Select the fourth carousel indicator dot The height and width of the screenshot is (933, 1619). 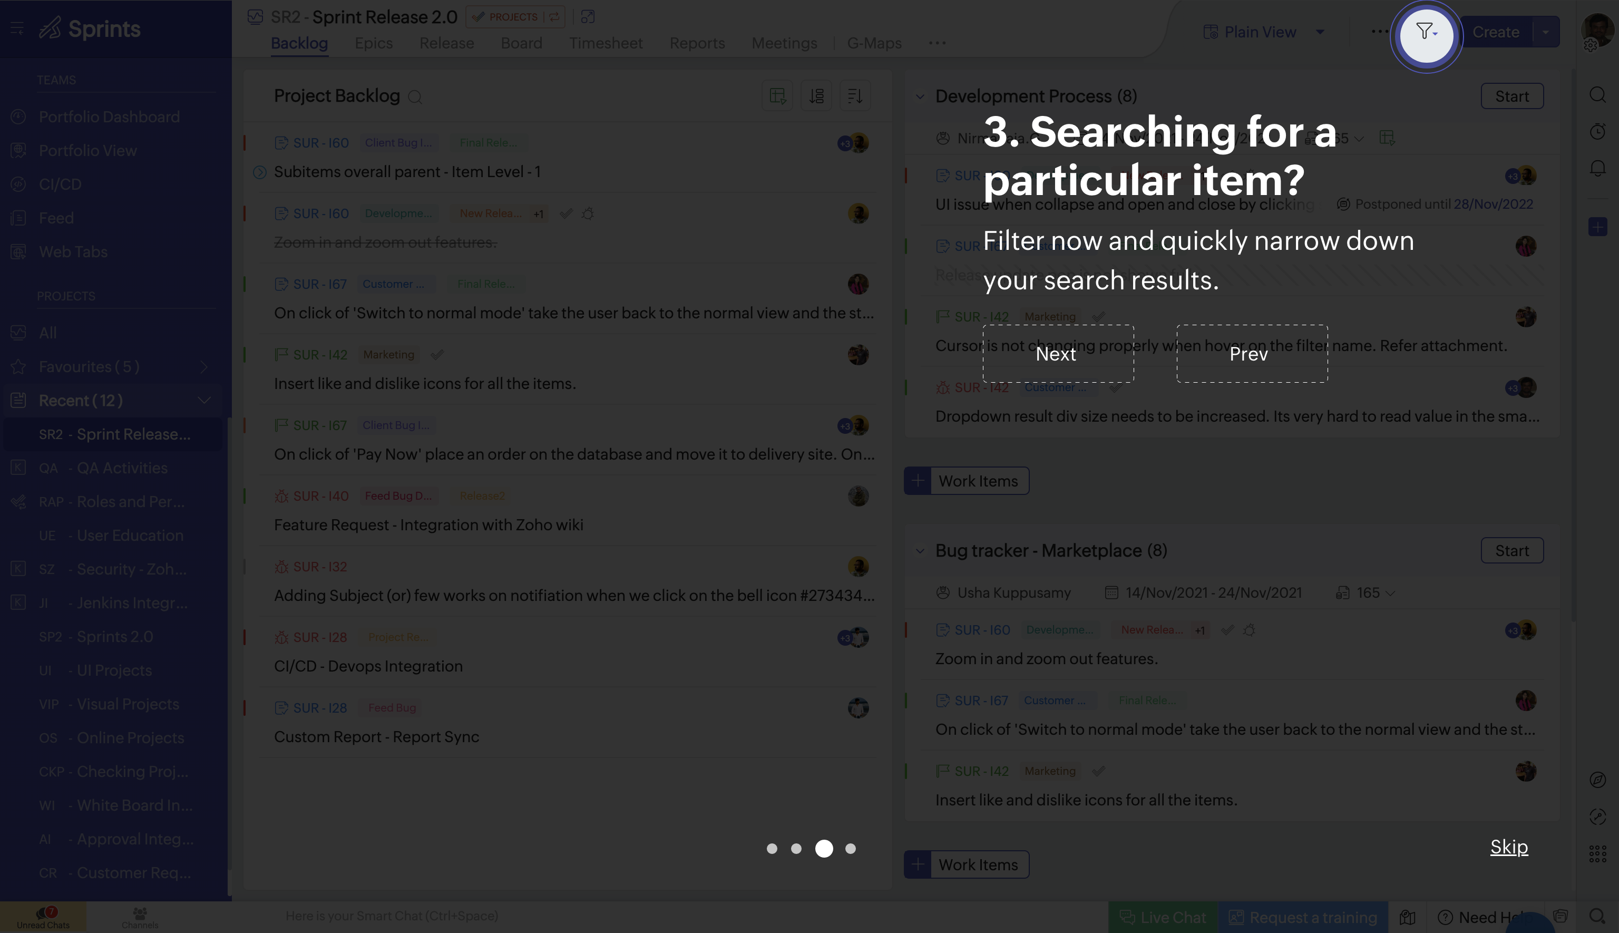(x=851, y=849)
